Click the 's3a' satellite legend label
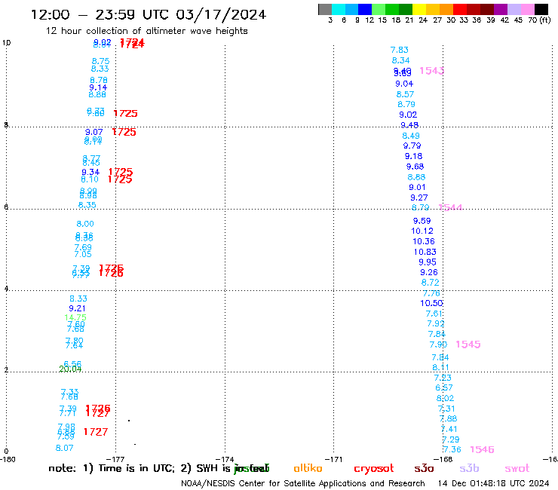Screen dimensions: 558x490 click(x=424, y=468)
